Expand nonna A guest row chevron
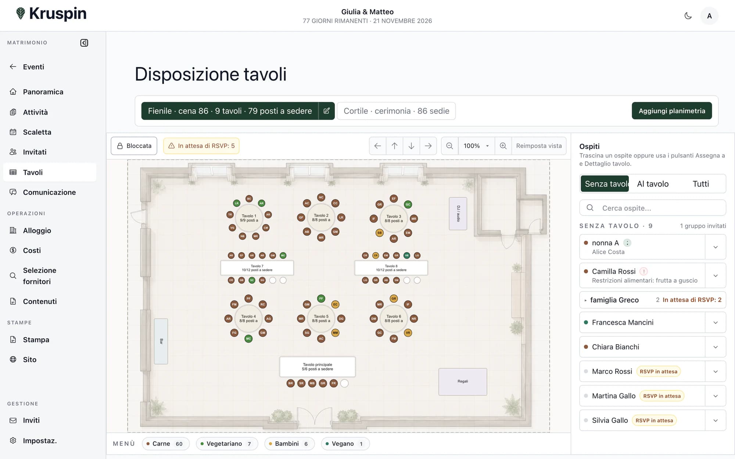The width and height of the screenshot is (735, 459). pos(716,247)
